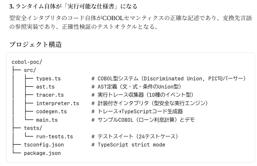Click the プロジェクト構造 heading
257x166 pixels.
35,44
